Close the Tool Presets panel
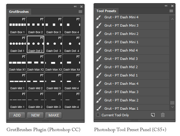 172,6
